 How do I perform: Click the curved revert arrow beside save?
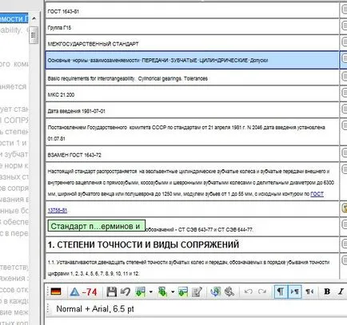(126, 291)
